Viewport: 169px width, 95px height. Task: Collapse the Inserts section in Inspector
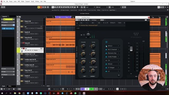coord(8,25)
